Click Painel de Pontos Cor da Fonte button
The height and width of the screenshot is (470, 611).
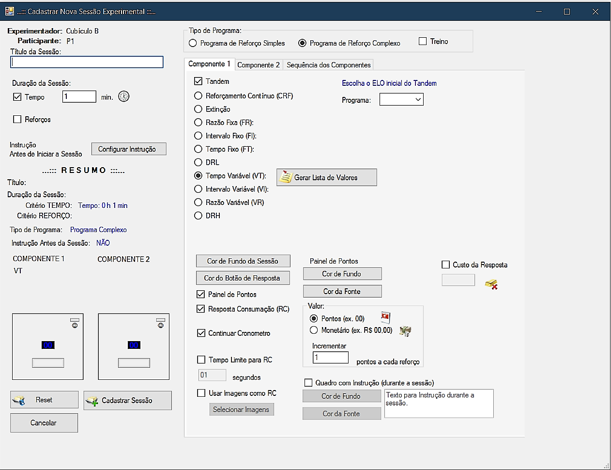[x=342, y=291]
